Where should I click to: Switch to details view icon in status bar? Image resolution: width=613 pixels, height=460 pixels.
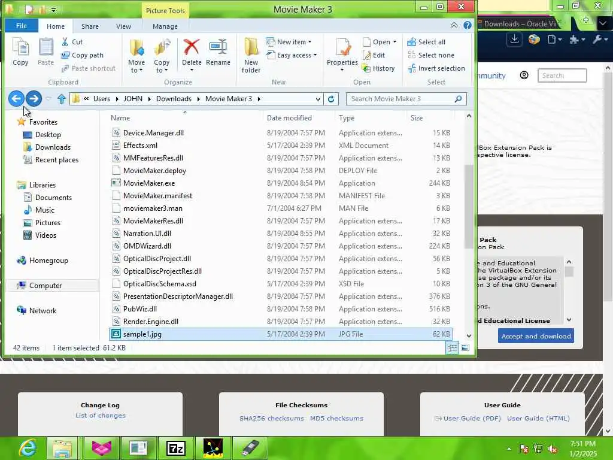(x=452, y=347)
